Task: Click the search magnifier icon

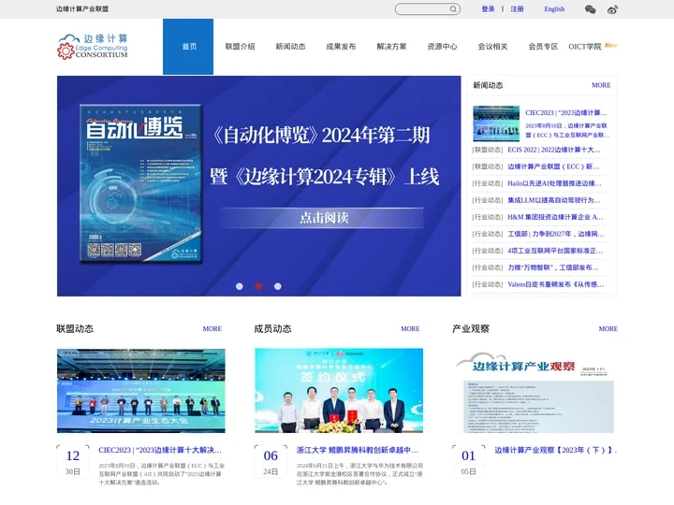Action: (x=453, y=9)
